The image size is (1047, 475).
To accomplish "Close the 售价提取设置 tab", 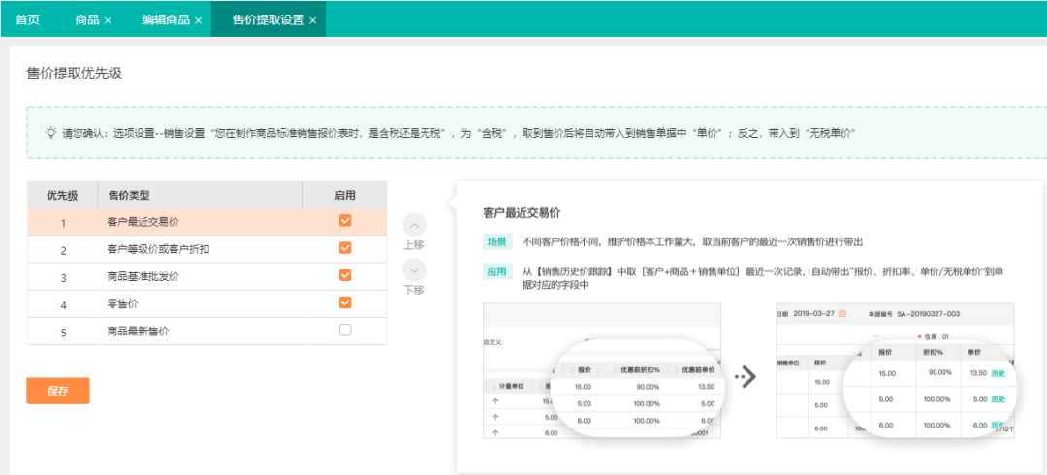I will [313, 20].
